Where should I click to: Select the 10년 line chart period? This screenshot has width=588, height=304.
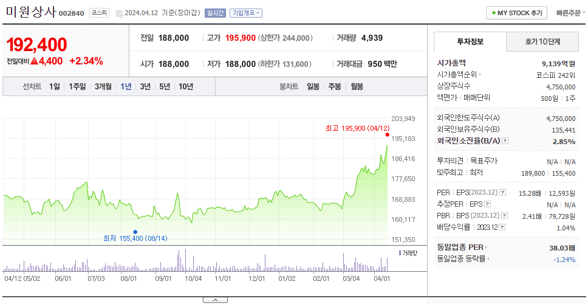pos(186,87)
